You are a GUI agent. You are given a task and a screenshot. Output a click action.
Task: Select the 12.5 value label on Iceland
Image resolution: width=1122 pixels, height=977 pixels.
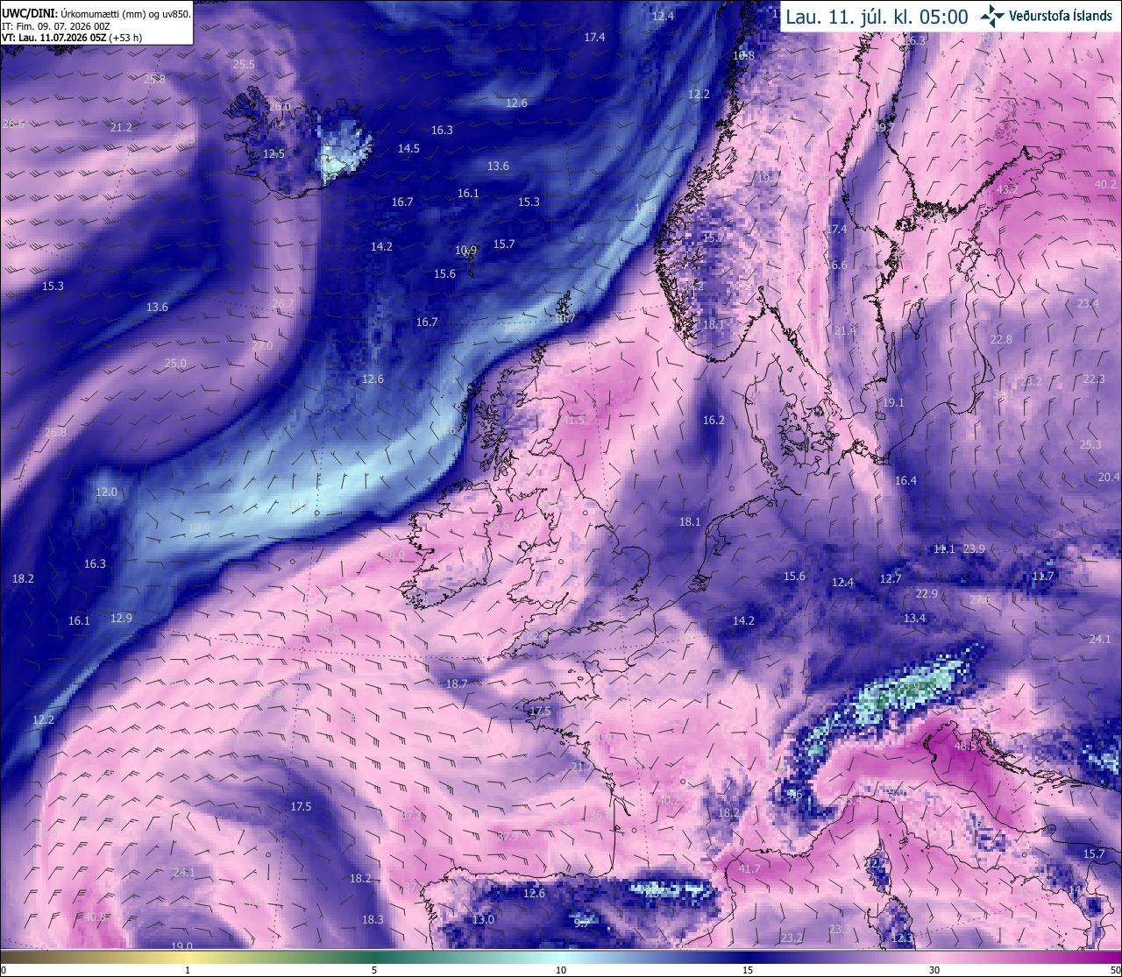coord(274,153)
